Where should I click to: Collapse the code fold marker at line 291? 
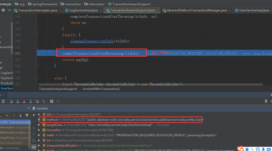37,47
